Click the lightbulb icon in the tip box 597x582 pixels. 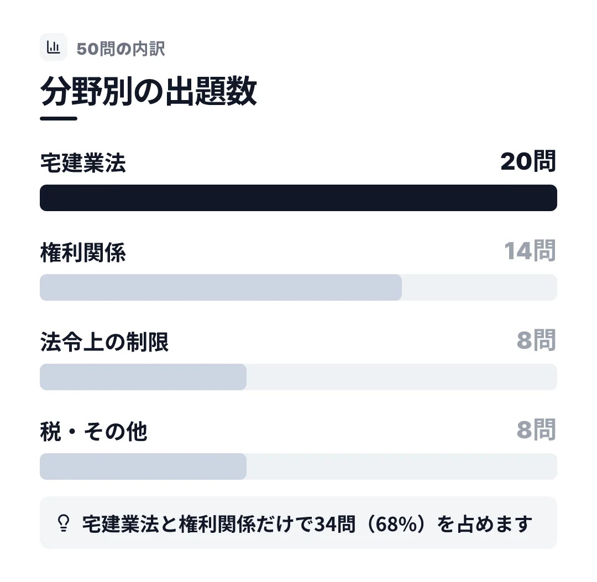click(64, 523)
